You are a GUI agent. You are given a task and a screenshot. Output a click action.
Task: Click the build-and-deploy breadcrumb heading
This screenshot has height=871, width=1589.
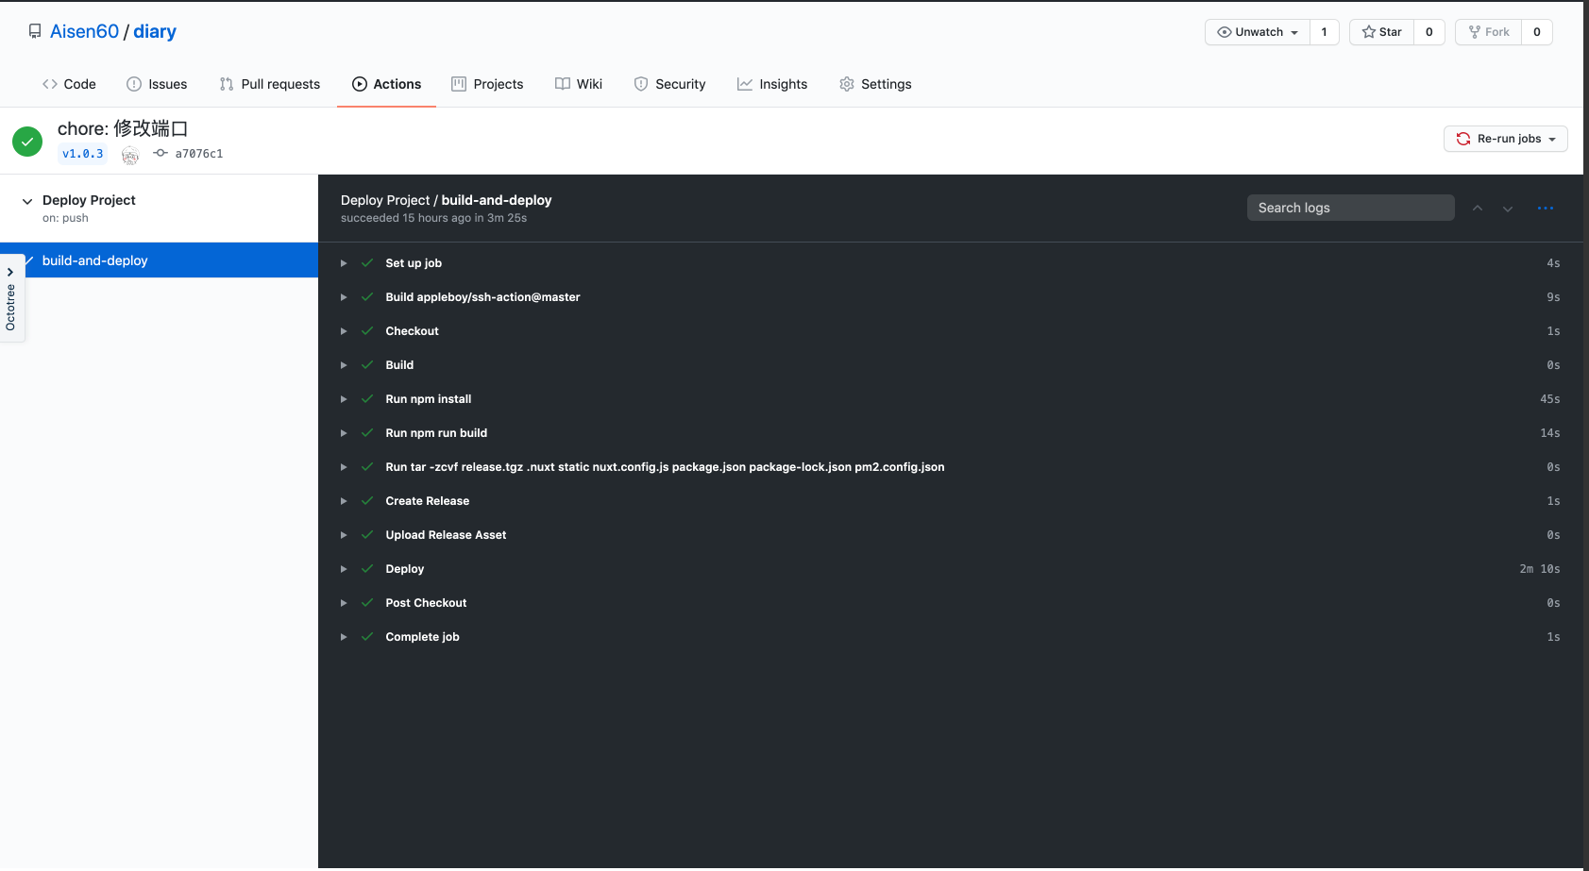point(497,200)
